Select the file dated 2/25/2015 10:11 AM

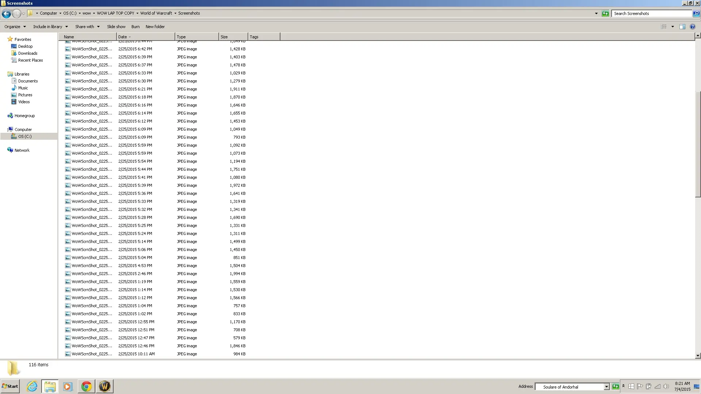pyautogui.click(x=155, y=354)
